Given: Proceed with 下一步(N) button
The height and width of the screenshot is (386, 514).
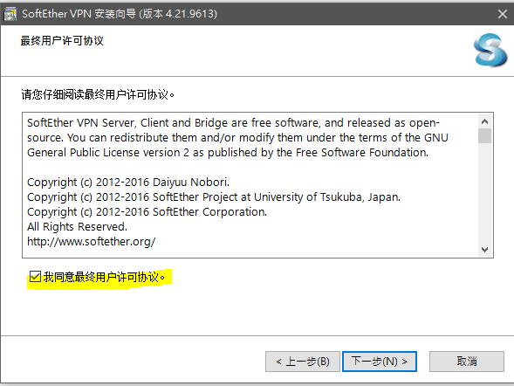Looking at the screenshot, I should [x=380, y=362].
